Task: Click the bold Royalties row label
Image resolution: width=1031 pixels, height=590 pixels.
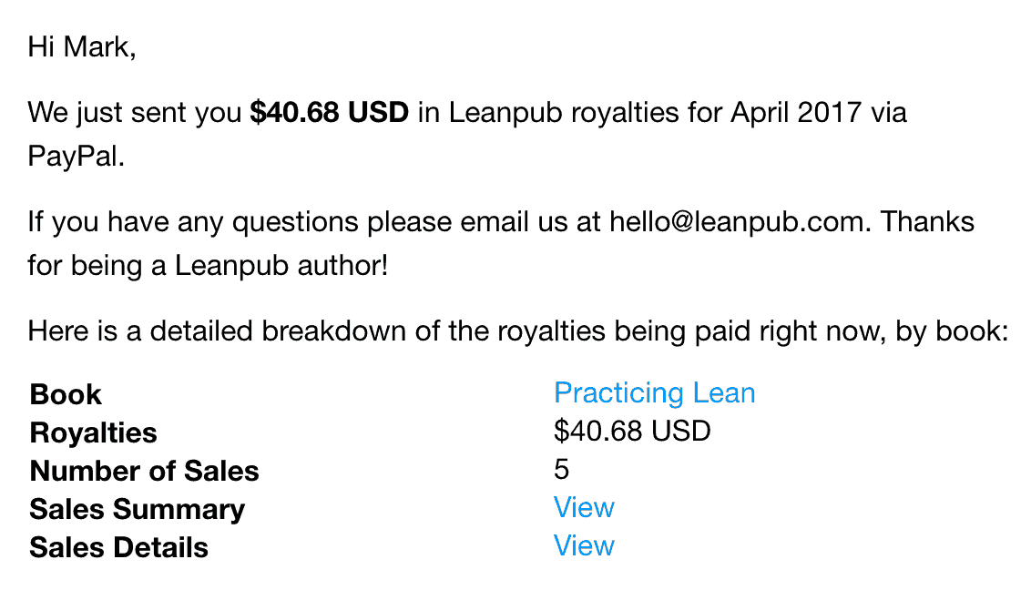Action: coord(94,433)
